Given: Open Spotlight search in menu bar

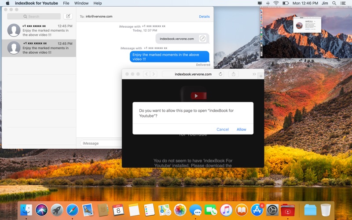Looking at the screenshot, I should point(334,3).
